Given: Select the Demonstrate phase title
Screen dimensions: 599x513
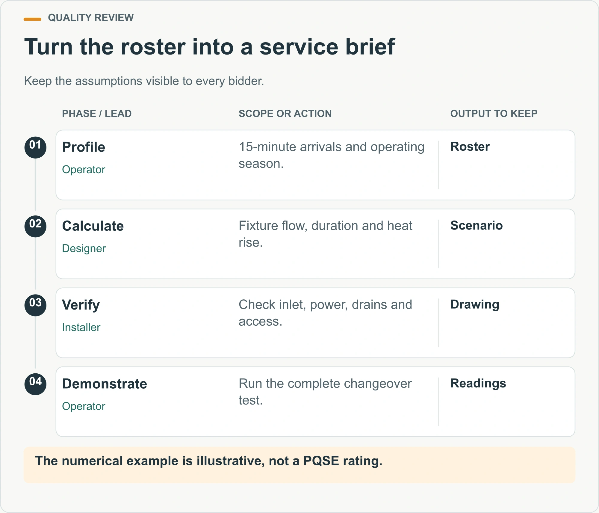Looking at the screenshot, I should pyautogui.click(x=105, y=384).
